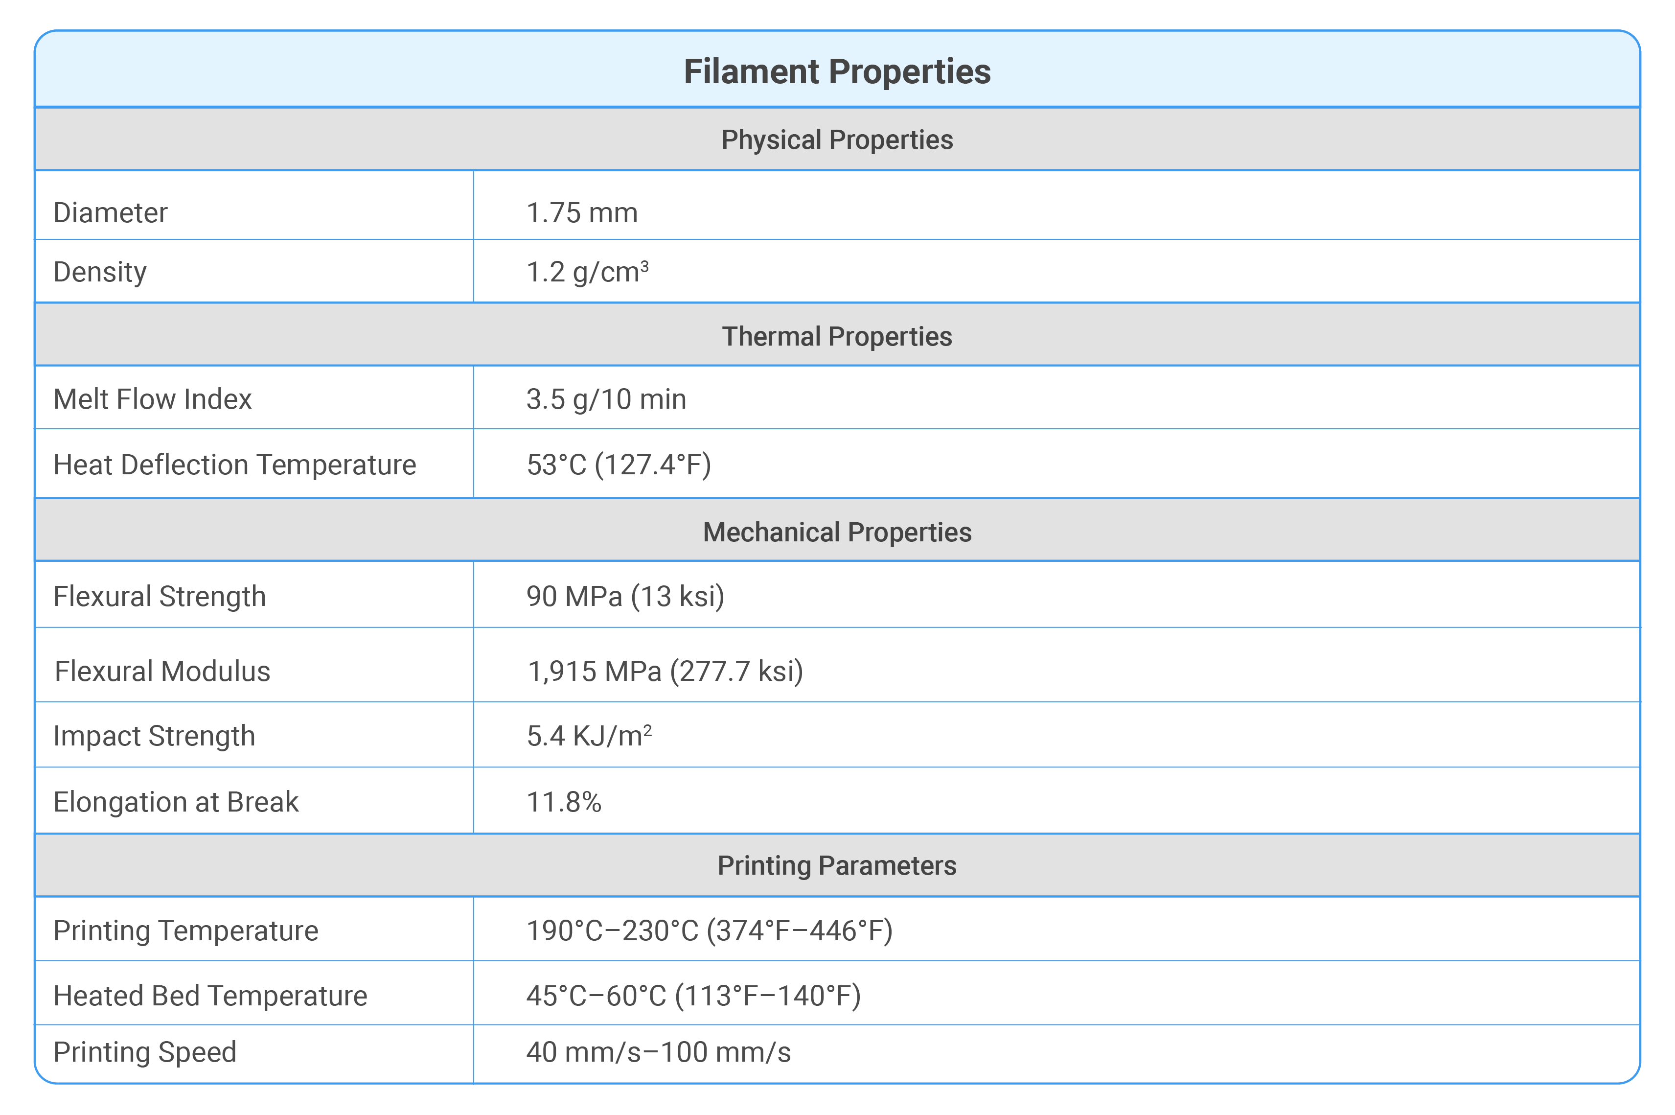Select the 40 mm/s–100 mm/s speed value
Viewport: 1675px width, 1115px height.
coord(658,1052)
